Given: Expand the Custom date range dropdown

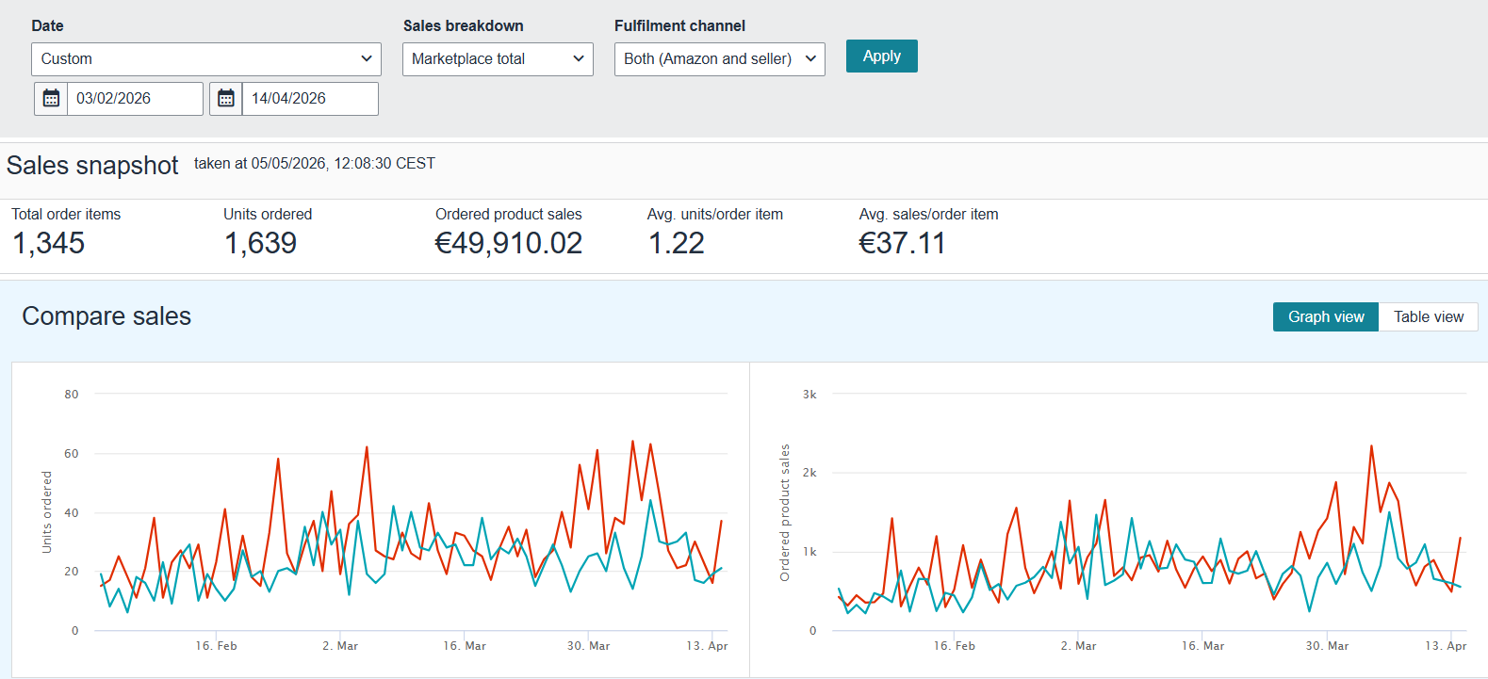Looking at the screenshot, I should [206, 58].
